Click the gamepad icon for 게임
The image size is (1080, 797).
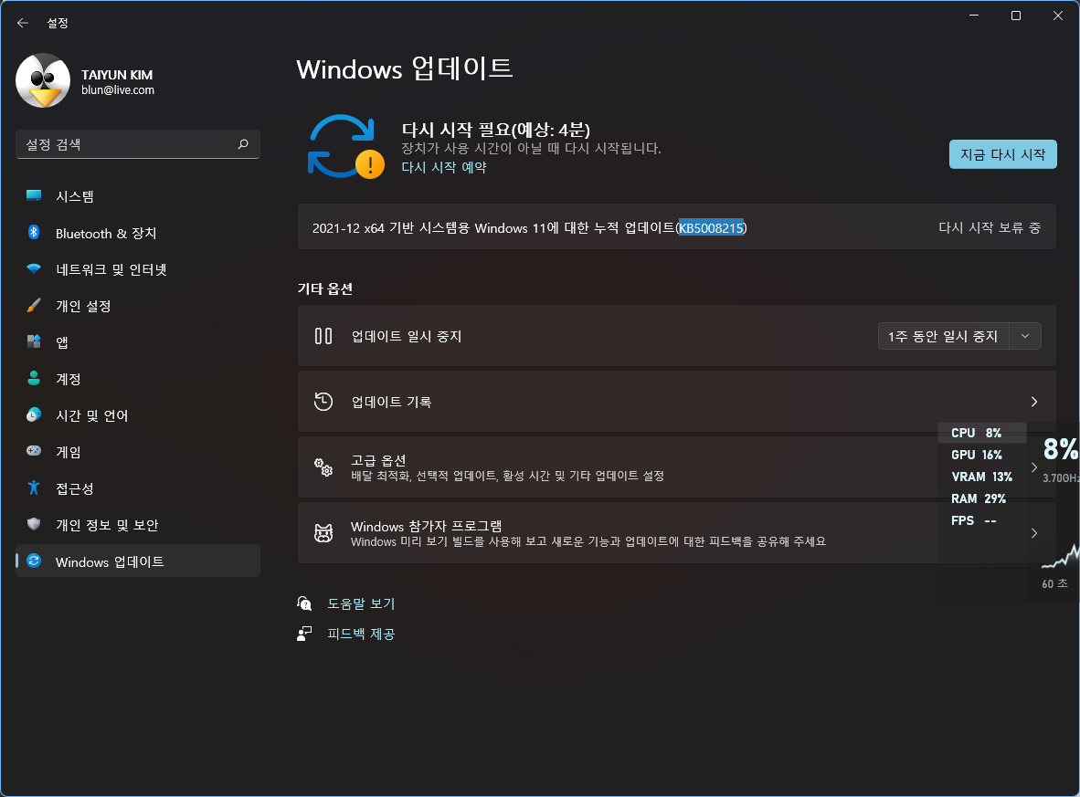[34, 451]
